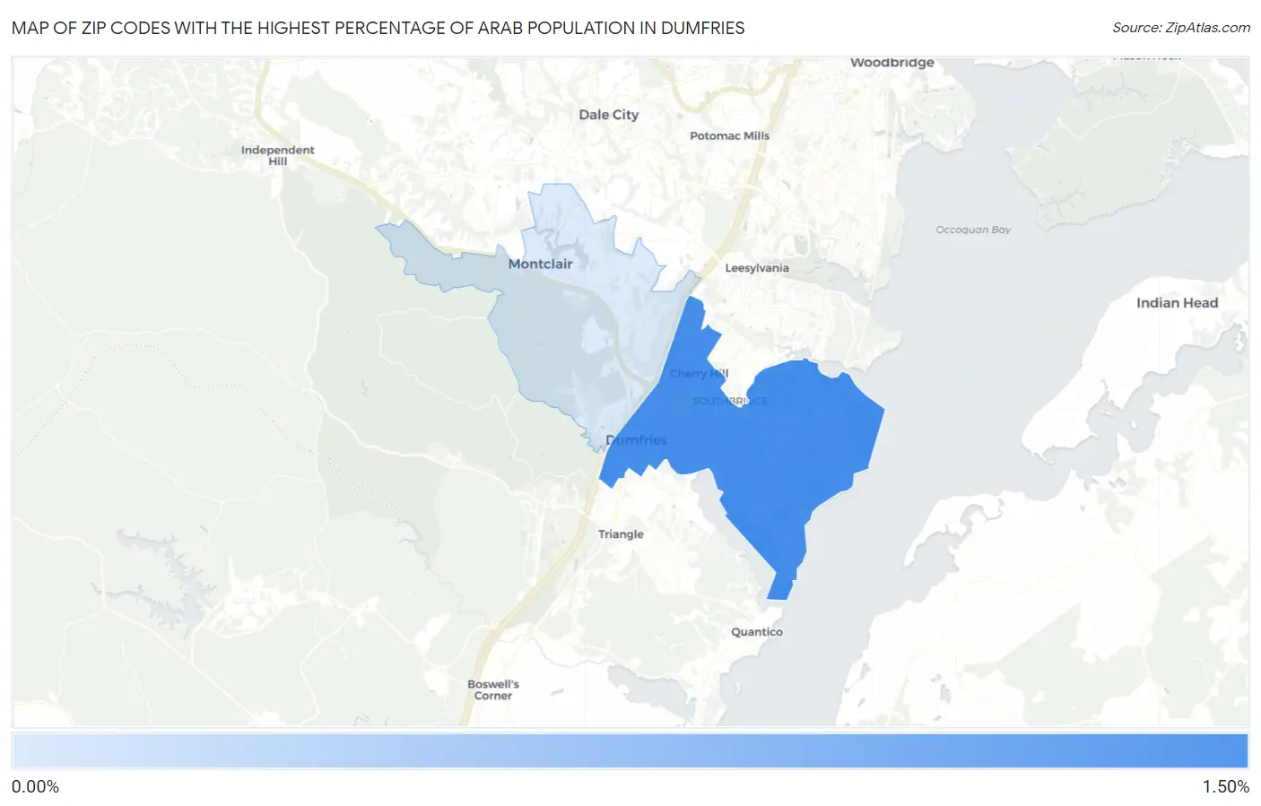Screen dimensions: 1261x806
Task: Click the 0.00% legend minimum value
Action: pos(36,787)
